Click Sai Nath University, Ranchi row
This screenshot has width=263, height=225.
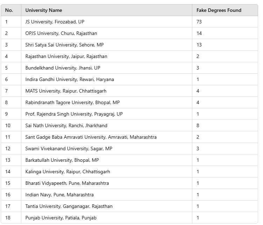pos(66,125)
